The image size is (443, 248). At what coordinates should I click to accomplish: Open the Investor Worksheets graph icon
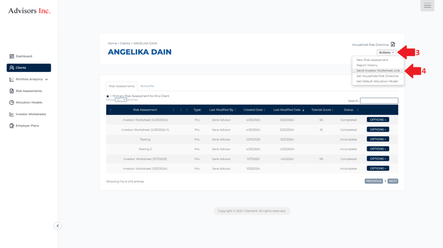12,114
